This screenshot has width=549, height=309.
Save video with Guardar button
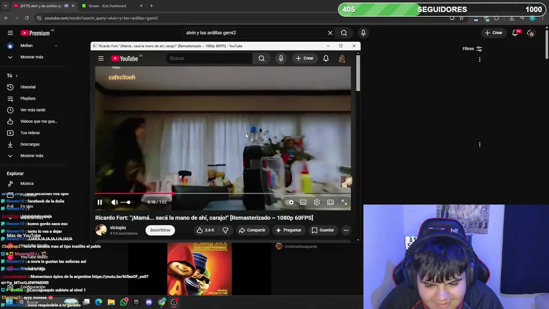(x=323, y=230)
